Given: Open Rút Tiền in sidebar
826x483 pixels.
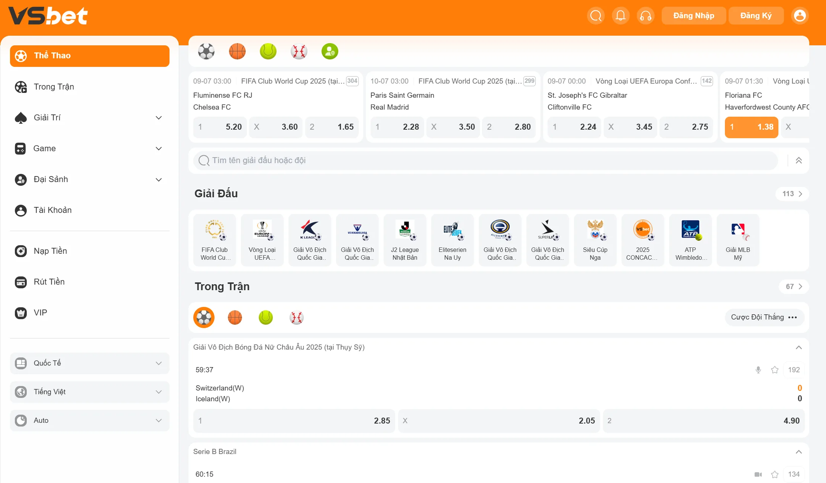Looking at the screenshot, I should click(x=90, y=282).
